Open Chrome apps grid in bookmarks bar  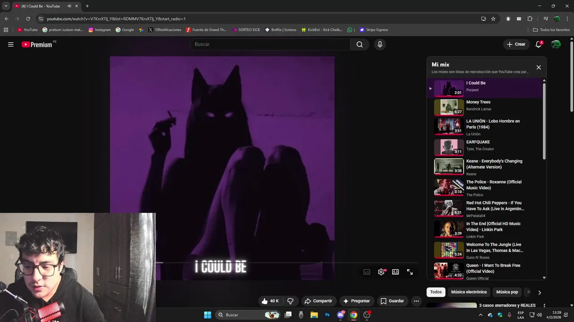[x=6, y=30]
